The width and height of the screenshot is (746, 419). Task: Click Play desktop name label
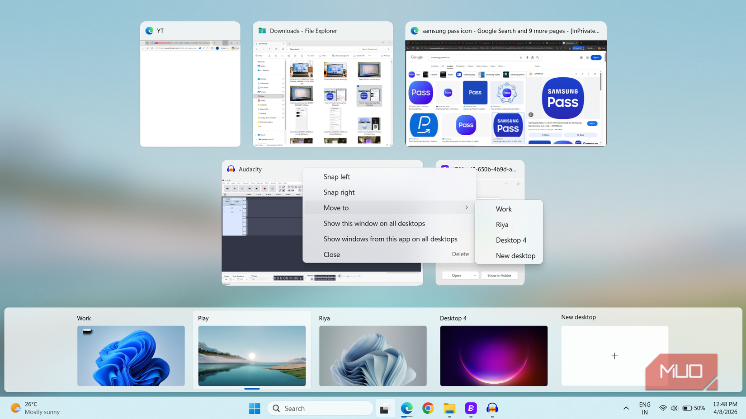[203, 318]
